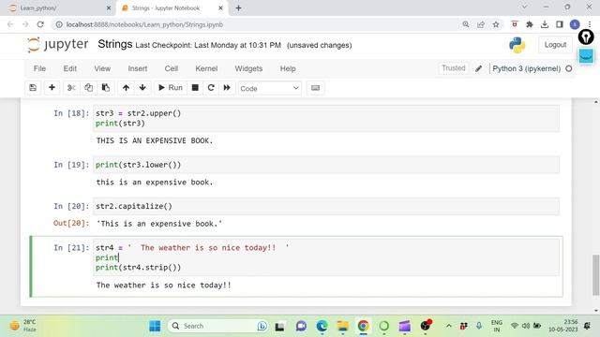Bookmark this page with the star icon
Viewport: 600px width, 337px height.
coord(496,24)
